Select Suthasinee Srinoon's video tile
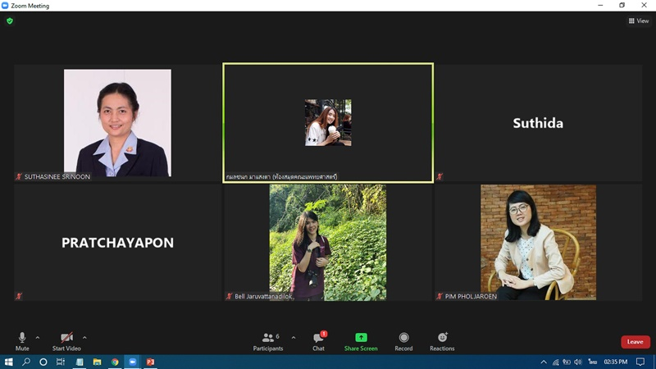The width and height of the screenshot is (656, 369). coord(117,122)
